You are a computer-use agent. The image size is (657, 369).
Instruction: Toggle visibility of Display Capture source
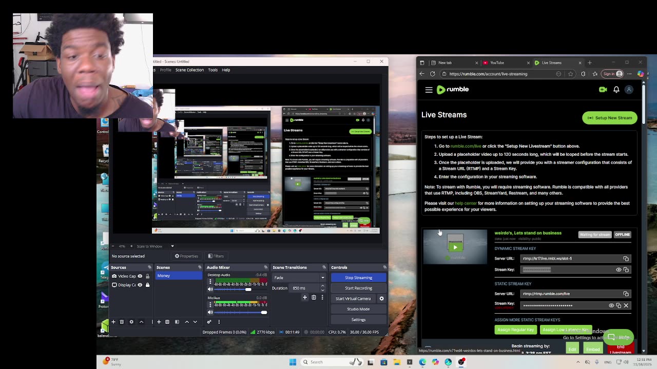click(x=140, y=285)
